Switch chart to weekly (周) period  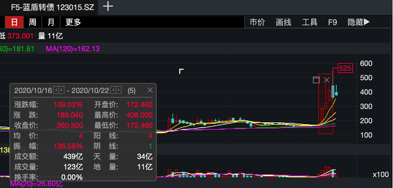click(33, 22)
